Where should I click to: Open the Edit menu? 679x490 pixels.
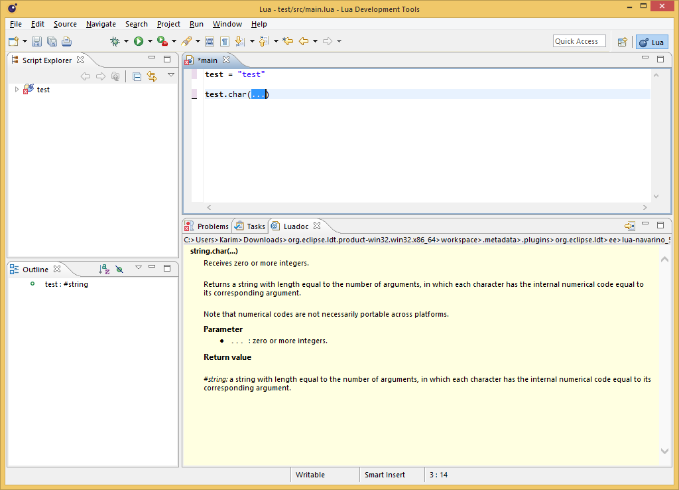pyautogui.click(x=38, y=24)
